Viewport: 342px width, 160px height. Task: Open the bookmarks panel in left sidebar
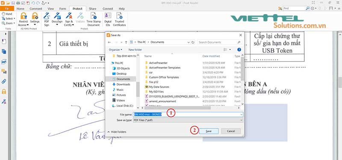(4, 41)
